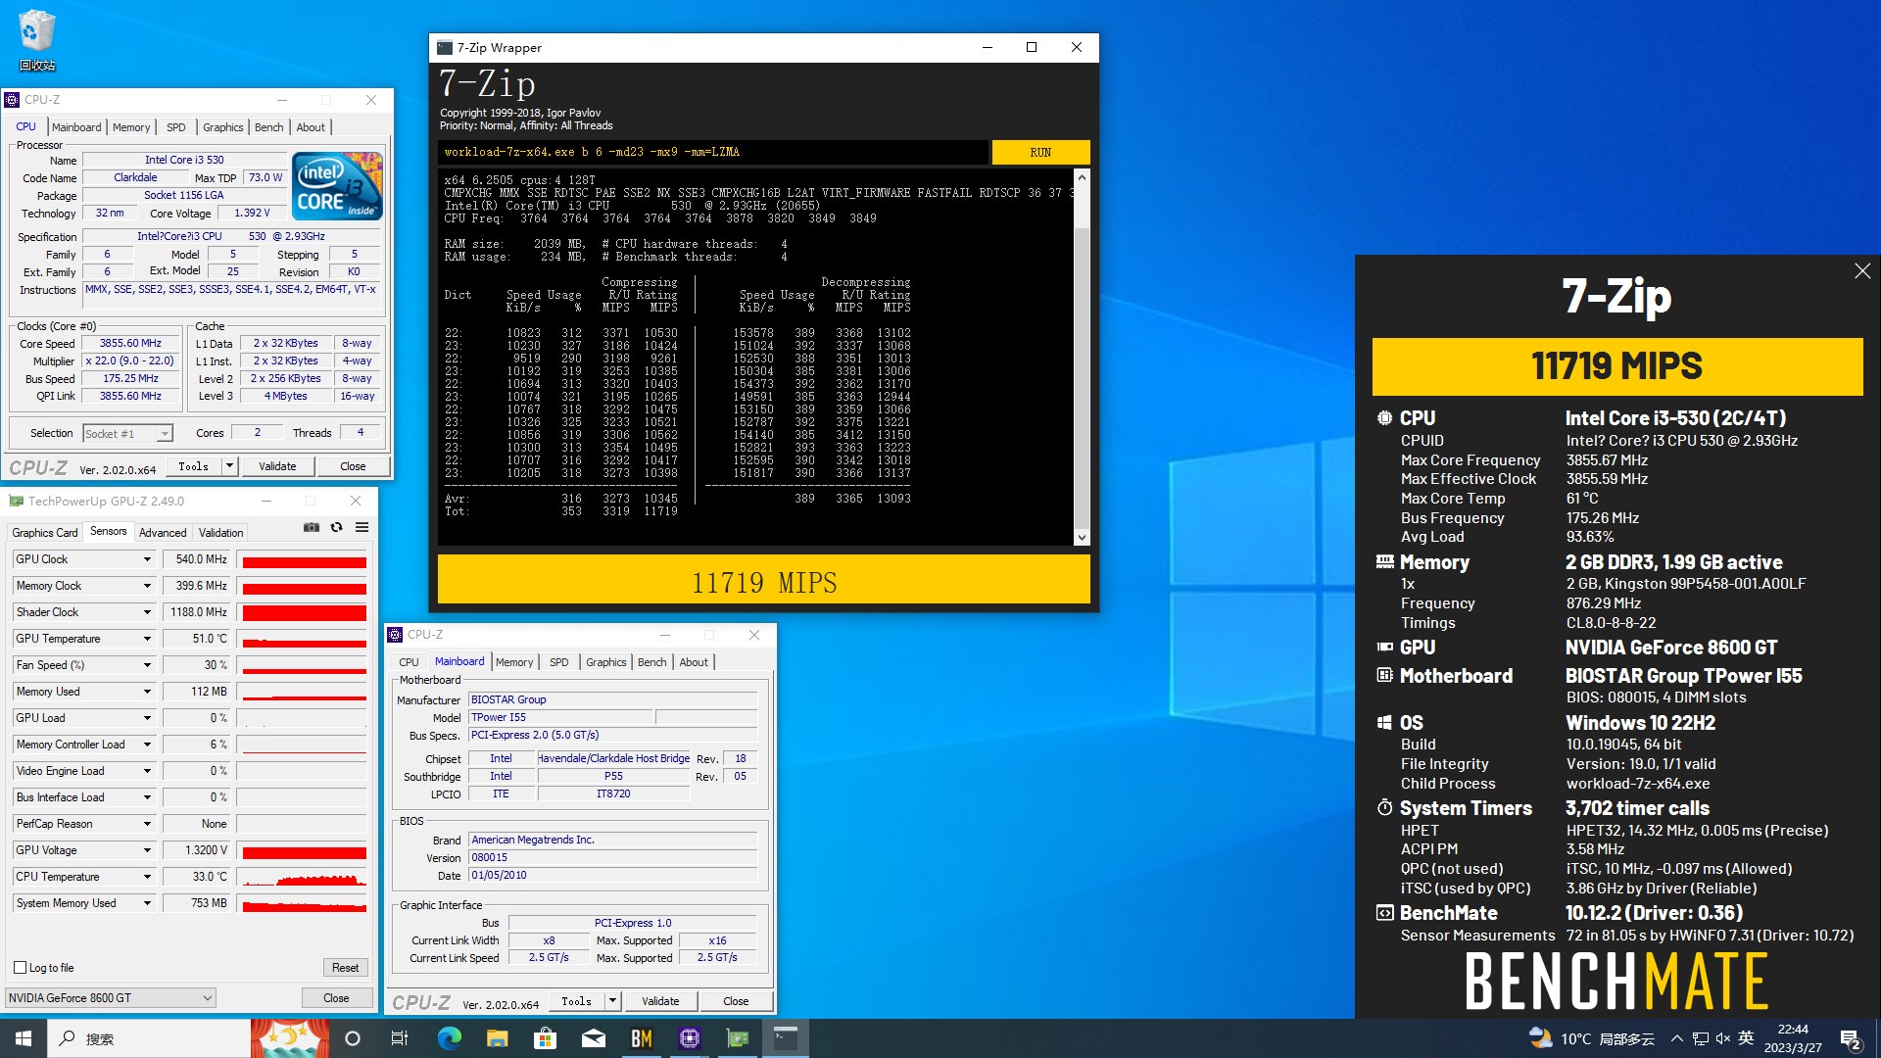Launch Microsoft Edge from the taskbar
Image resolution: width=1881 pixels, height=1058 pixels.
tap(449, 1038)
